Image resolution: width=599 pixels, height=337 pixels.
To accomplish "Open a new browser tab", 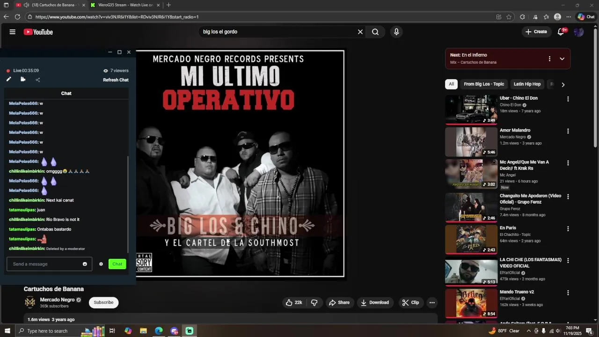I will (x=168, y=5).
